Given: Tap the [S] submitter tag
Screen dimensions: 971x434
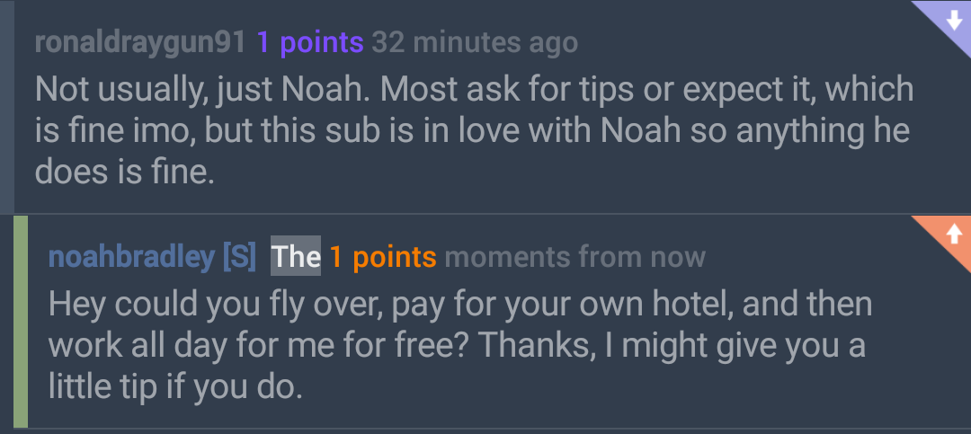Looking at the screenshot, I should click(239, 257).
